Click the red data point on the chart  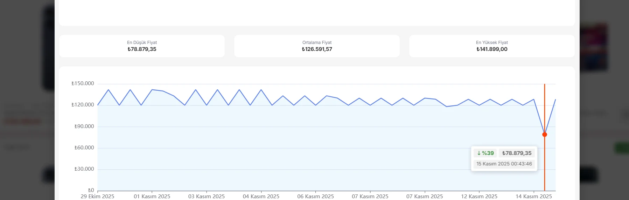coord(545,134)
